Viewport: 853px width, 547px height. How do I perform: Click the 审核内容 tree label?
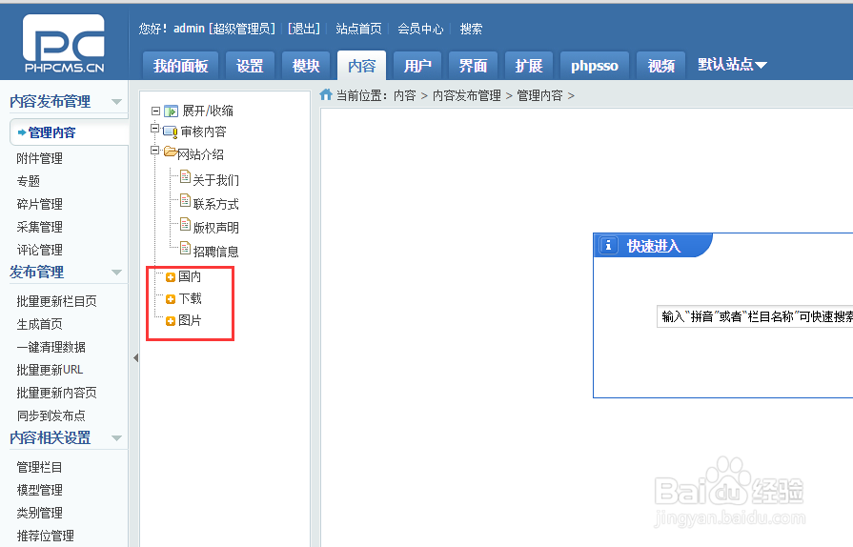tap(203, 132)
